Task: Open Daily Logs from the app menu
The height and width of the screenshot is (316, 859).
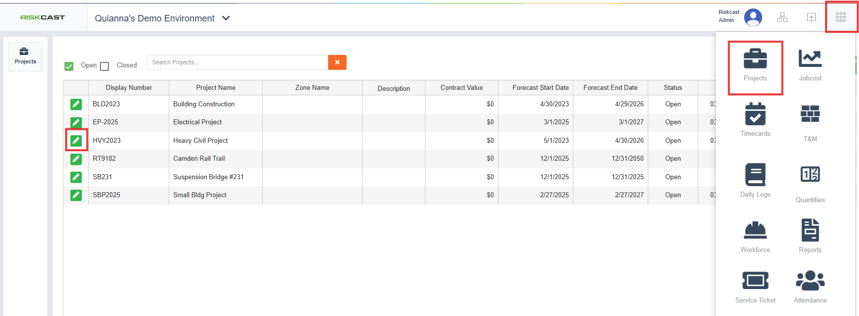Action: (755, 180)
